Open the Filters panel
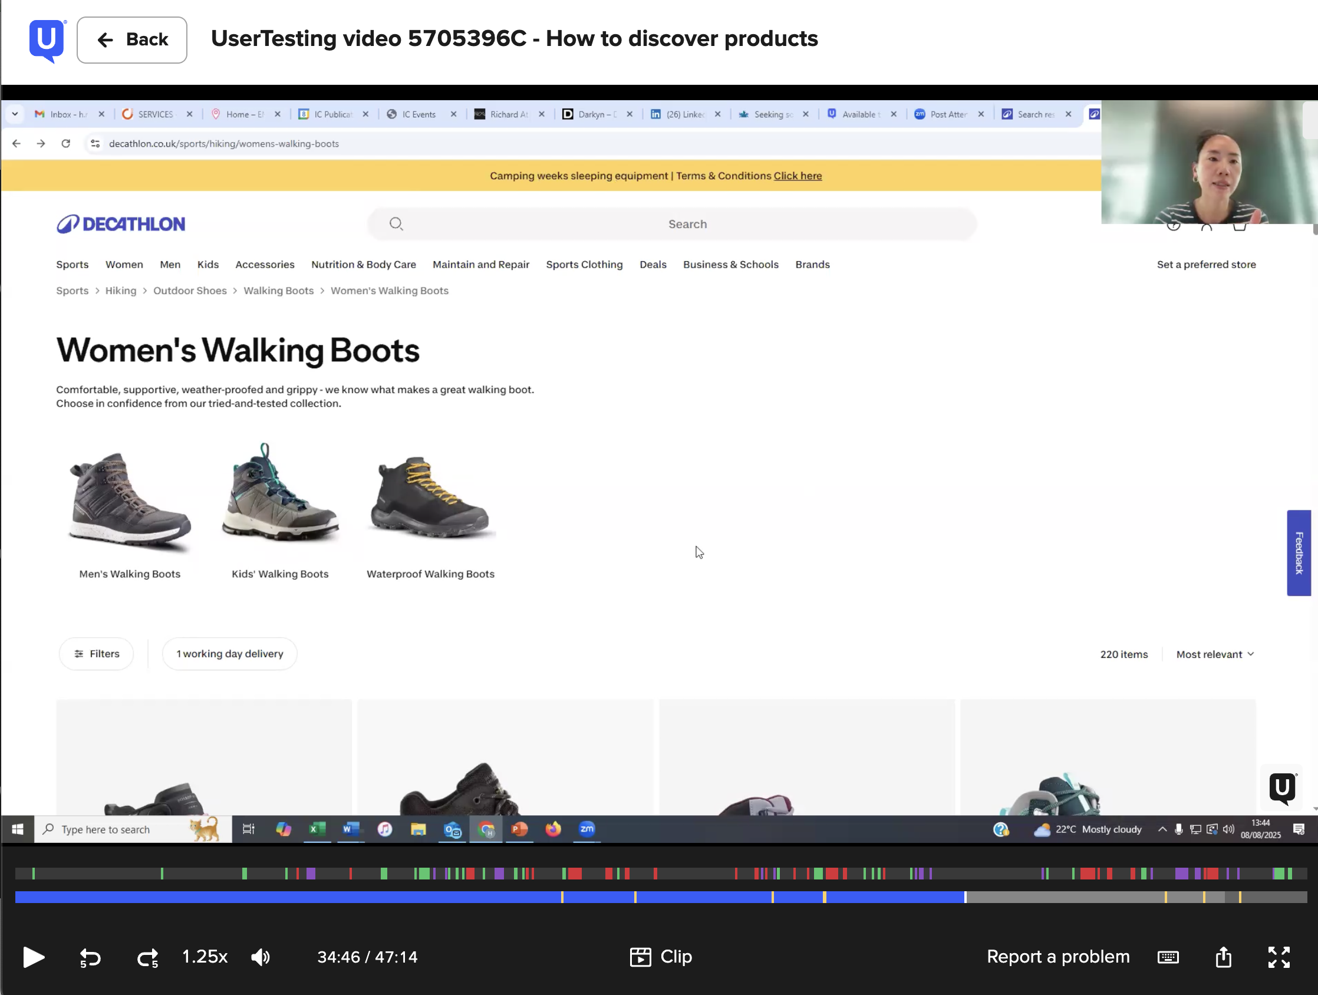Viewport: 1318px width, 995px height. (97, 654)
